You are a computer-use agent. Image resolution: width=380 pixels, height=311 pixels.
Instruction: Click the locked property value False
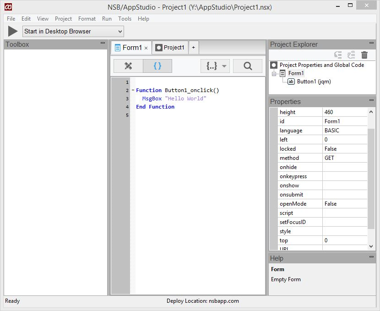[x=345, y=149]
